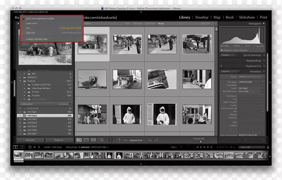Screen dimensions: 282x180
Task: Switch to Grid view in the toolbar
Action: coord(79,140)
